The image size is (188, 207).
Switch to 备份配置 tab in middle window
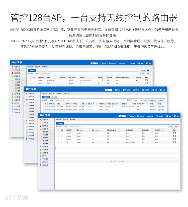[x=55, y=97]
